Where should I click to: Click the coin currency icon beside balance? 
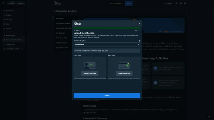[x=120, y=3]
